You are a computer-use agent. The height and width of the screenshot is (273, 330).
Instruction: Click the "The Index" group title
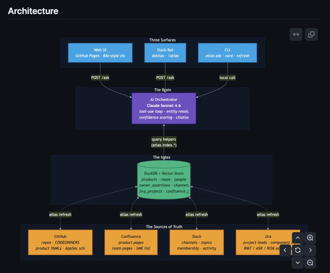click(x=162, y=157)
